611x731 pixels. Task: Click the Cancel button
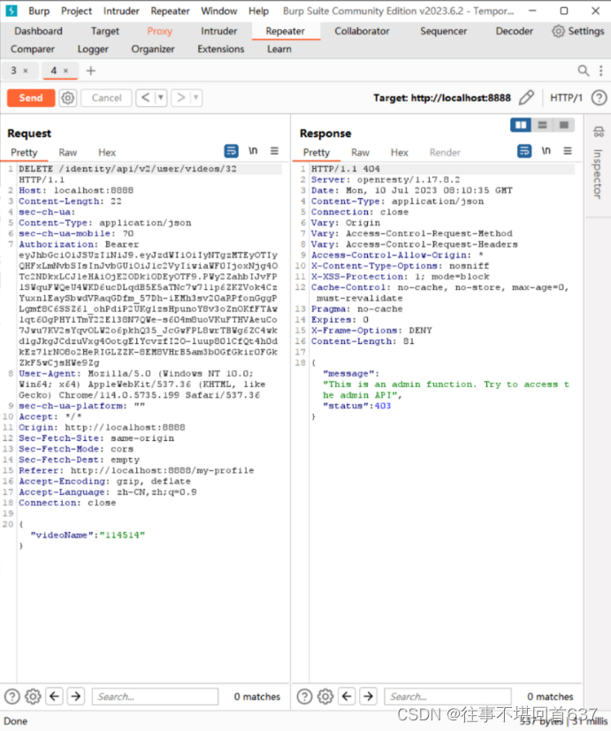click(x=106, y=98)
